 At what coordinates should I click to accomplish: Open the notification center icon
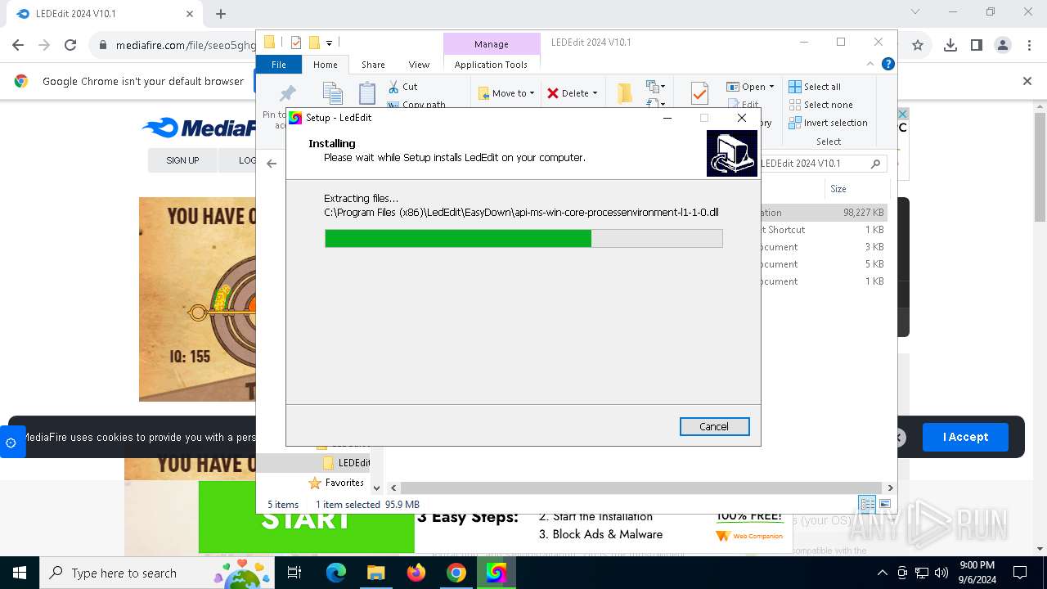pos(1020,573)
